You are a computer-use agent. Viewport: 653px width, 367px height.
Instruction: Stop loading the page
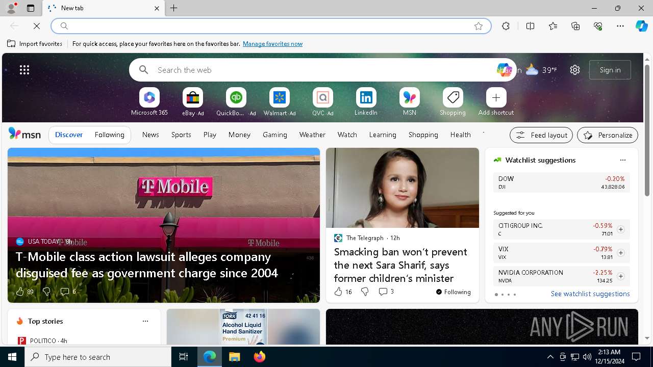[x=37, y=25]
